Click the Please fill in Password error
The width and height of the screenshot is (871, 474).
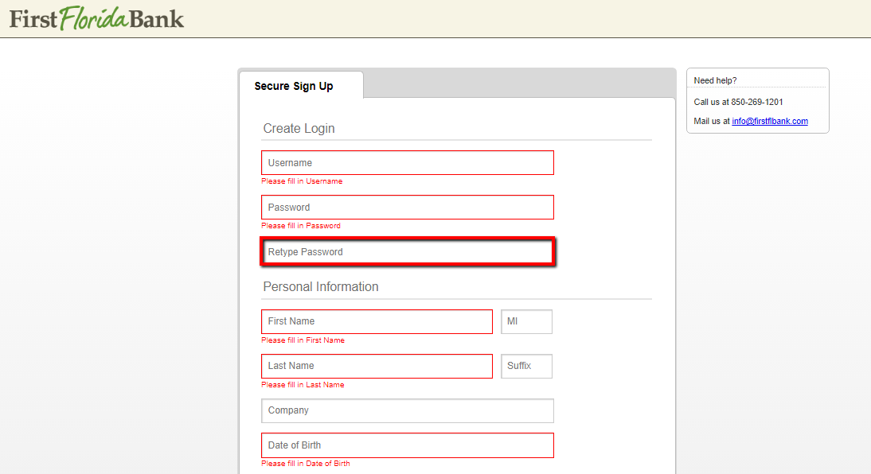point(301,225)
